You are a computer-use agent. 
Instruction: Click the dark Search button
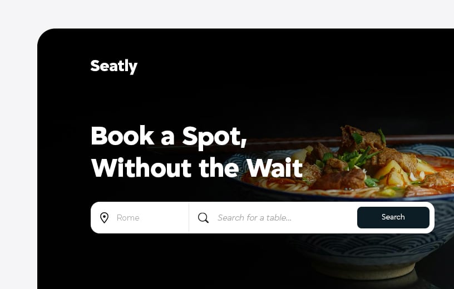[393, 217]
